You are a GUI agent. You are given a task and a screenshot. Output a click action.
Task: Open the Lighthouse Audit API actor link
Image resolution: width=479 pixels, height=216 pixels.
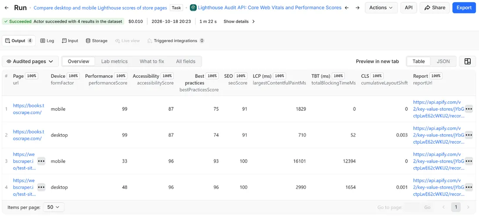pyautogui.click(x=270, y=8)
